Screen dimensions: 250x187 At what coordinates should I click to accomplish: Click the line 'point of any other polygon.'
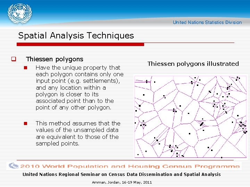pyautogui.click(x=73, y=107)
